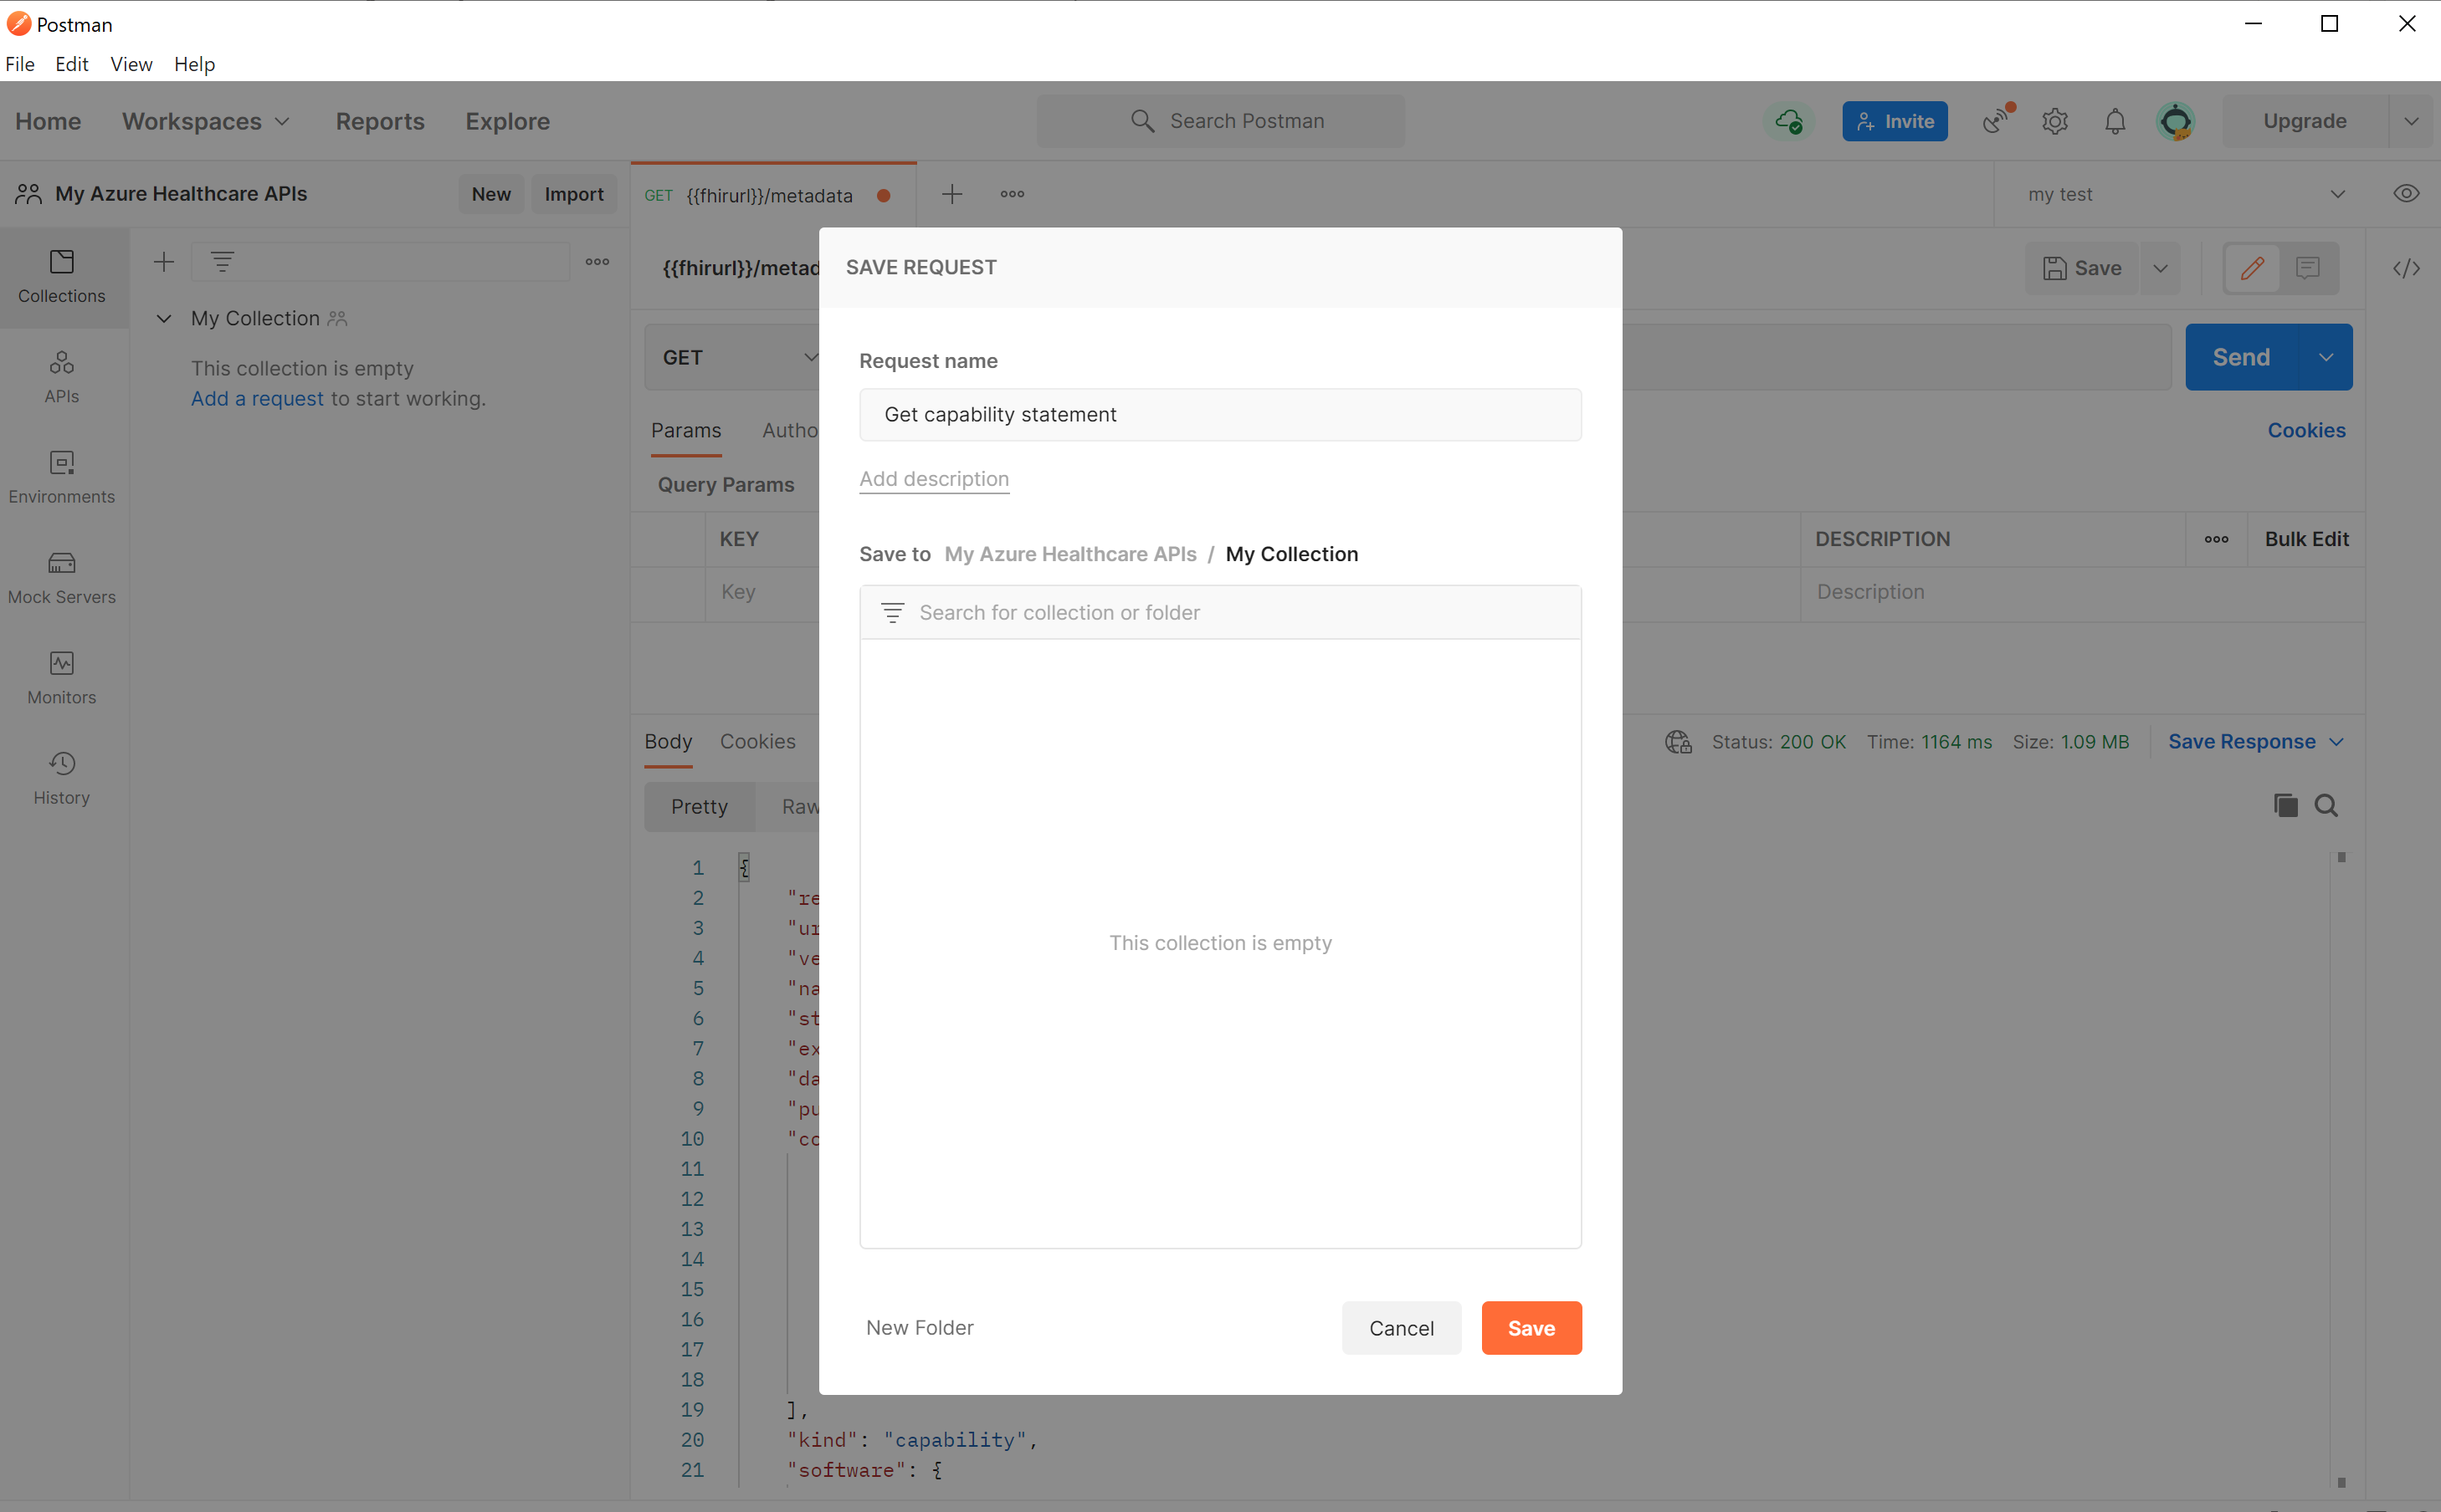Viewport: 2441px width, 1512px height.
Task: Open the Monitors sidebar panel
Action: click(x=62, y=678)
